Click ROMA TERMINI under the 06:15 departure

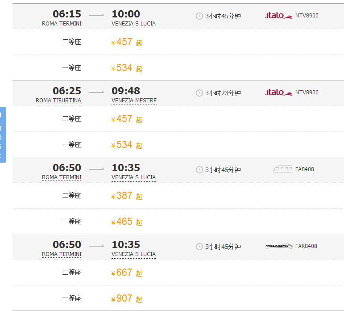point(62,24)
